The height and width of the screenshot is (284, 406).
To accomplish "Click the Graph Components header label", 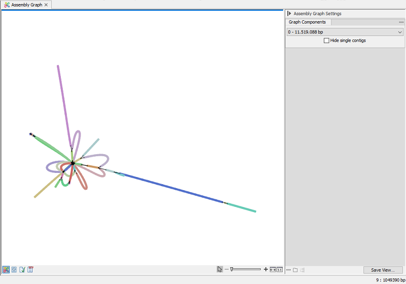I will pos(307,22).
